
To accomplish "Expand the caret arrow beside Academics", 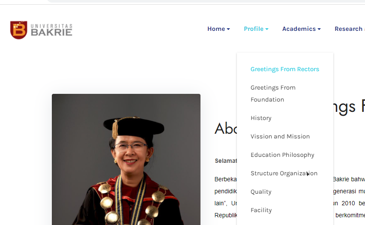I will (319, 29).
